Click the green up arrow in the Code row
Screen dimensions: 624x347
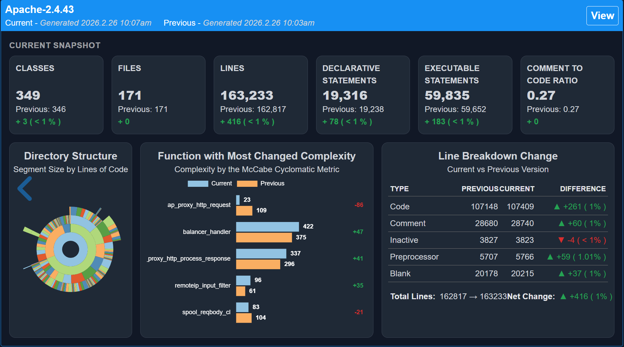coord(557,207)
